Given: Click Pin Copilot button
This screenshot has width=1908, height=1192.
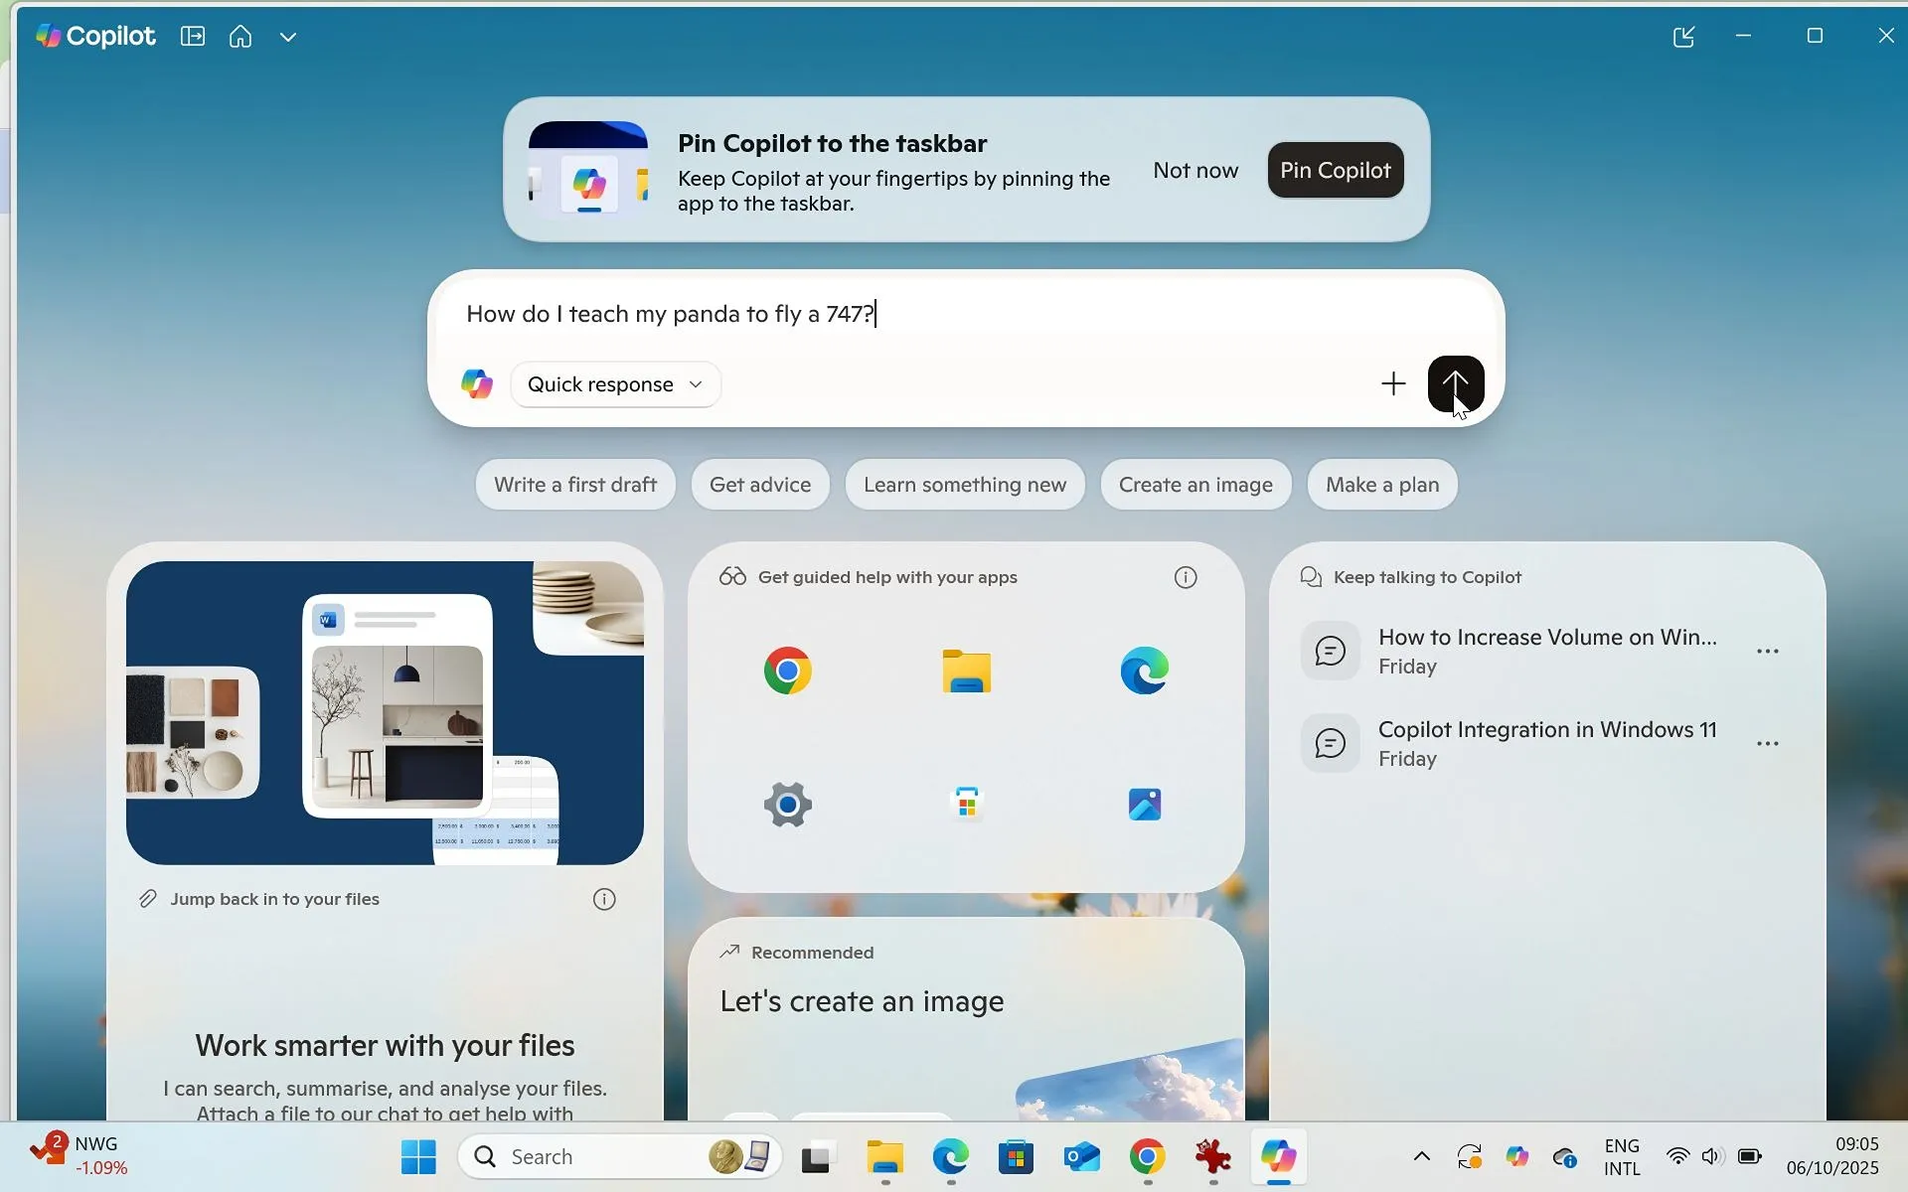Looking at the screenshot, I should click(x=1335, y=170).
